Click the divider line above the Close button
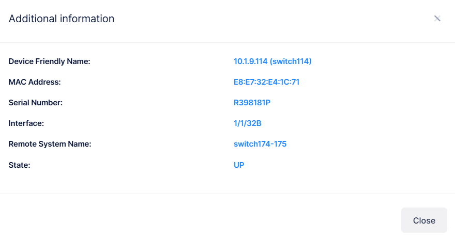Viewport: 455px width, 239px height. tap(228, 194)
